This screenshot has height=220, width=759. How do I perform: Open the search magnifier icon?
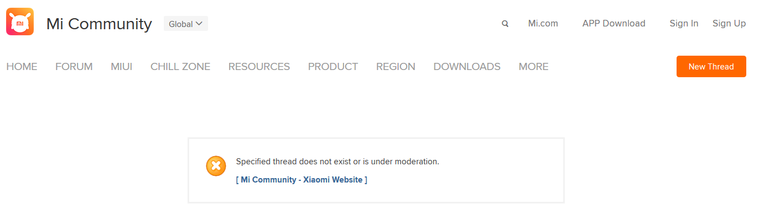[x=505, y=24]
